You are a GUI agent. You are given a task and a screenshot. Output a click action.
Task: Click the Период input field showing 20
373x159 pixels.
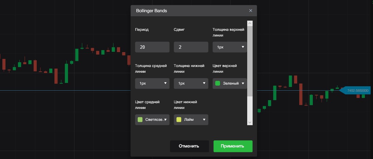click(152, 47)
